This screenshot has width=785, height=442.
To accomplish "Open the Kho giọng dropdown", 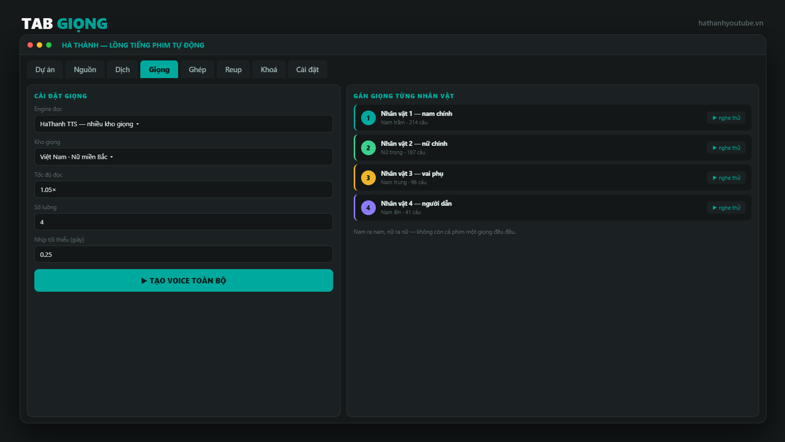I will (x=183, y=157).
